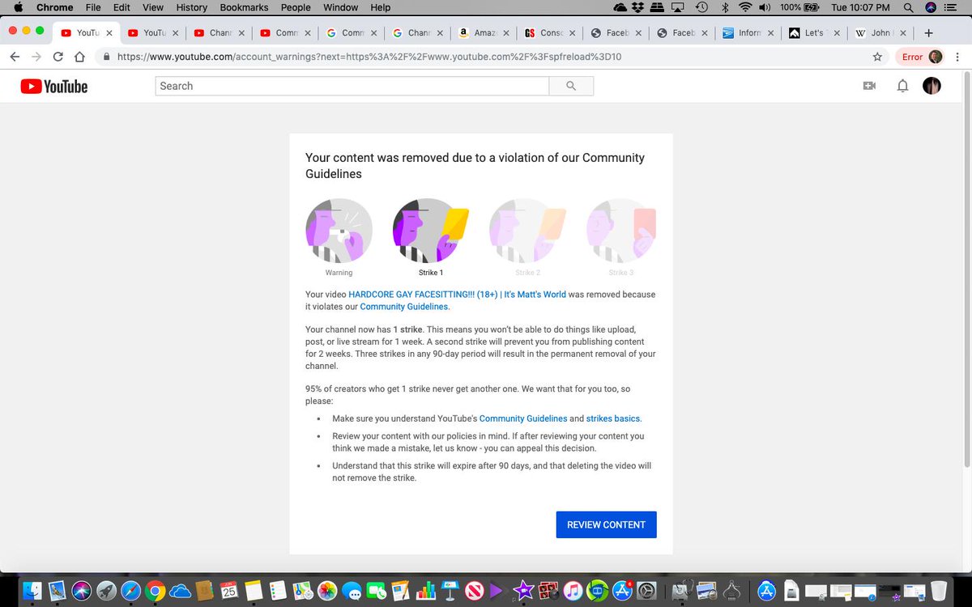The height and width of the screenshot is (607, 972).
Task: Open Time Machine menu bar icon
Action: [701, 7]
